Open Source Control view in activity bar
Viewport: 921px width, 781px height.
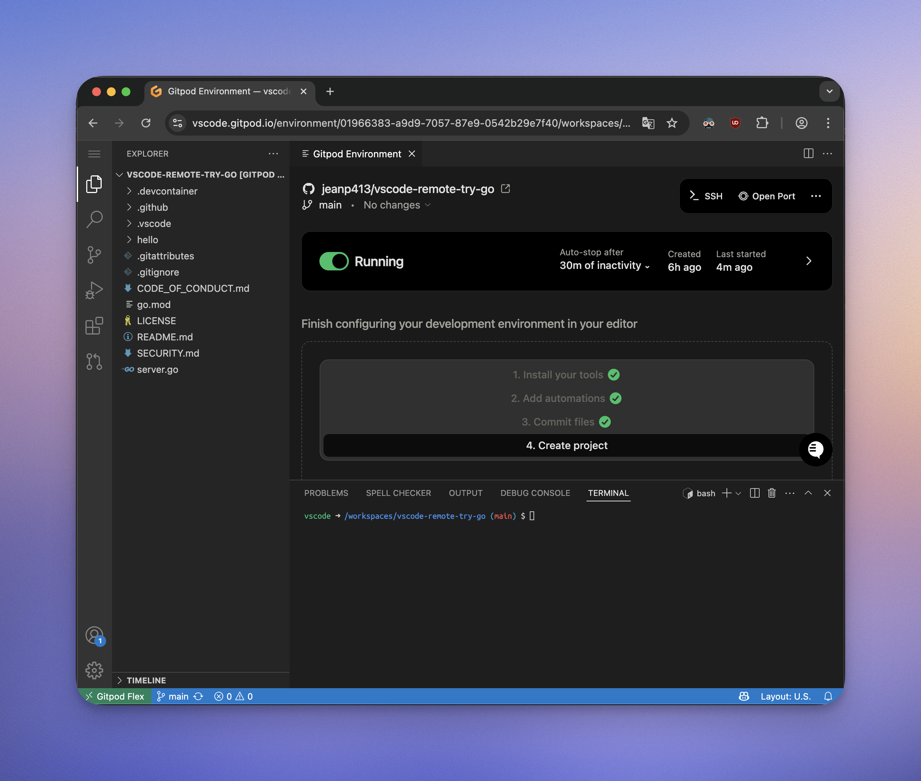[94, 255]
